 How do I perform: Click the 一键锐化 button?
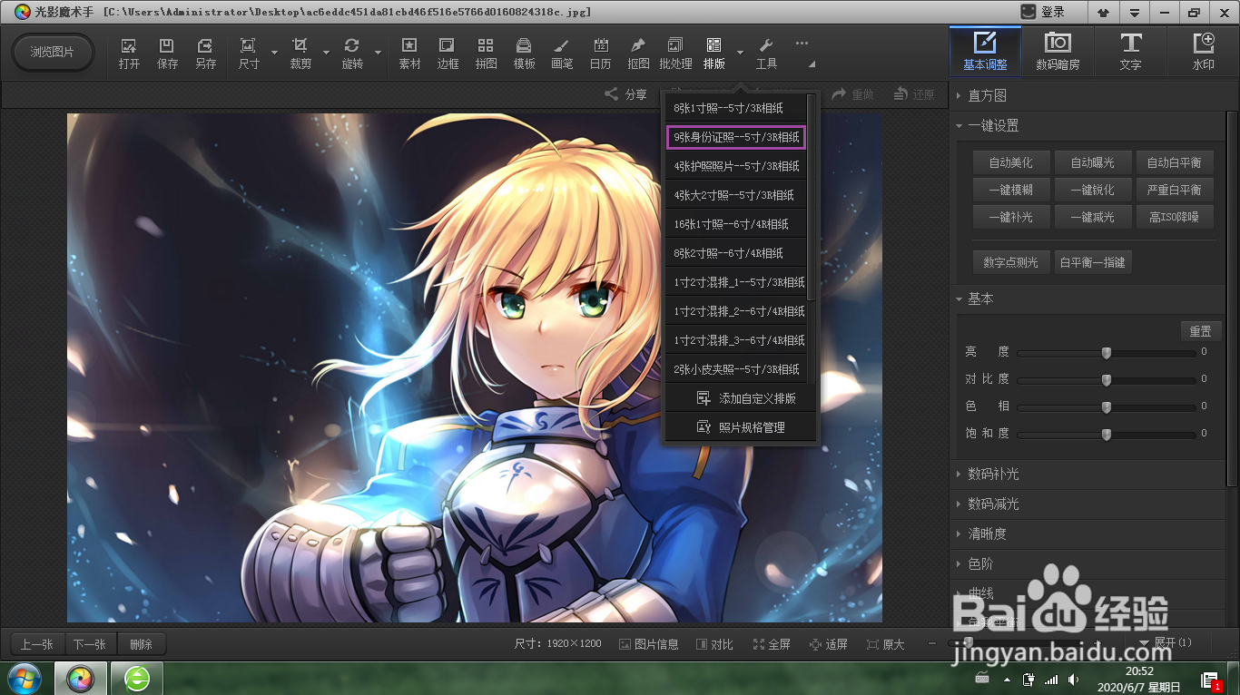(x=1092, y=190)
